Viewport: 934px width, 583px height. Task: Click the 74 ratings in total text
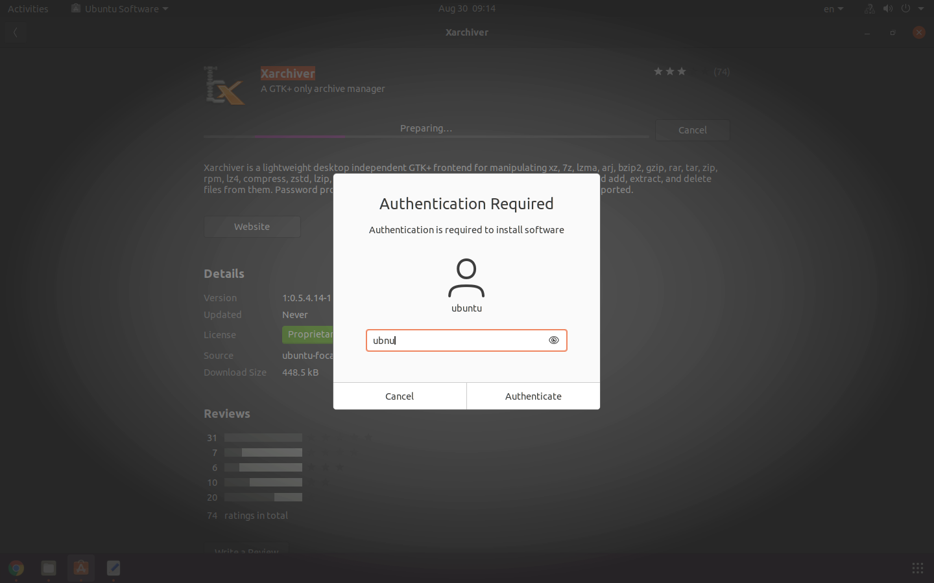coord(247,516)
